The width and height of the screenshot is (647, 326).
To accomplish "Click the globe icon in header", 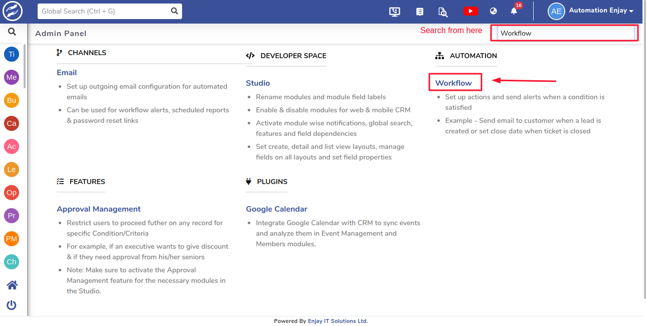I will 494,11.
